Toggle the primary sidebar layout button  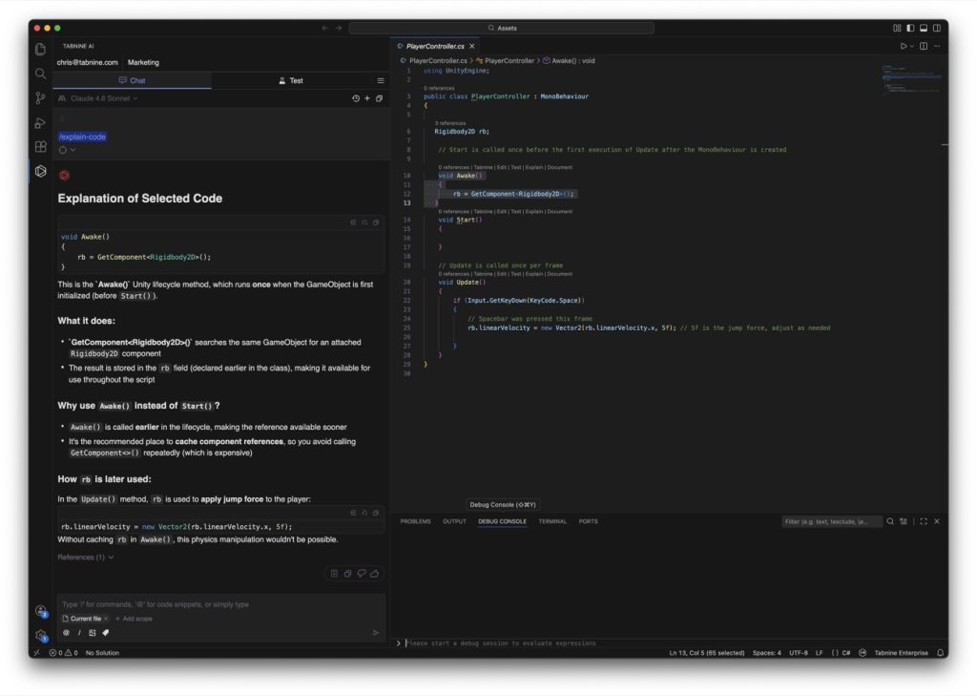tap(910, 29)
